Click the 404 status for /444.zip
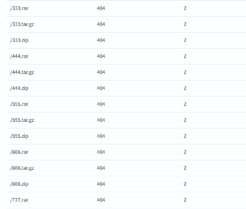The height and width of the screenshot is (209, 246). (x=101, y=88)
